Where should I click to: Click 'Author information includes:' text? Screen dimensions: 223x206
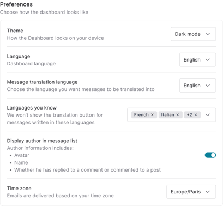(40, 148)
